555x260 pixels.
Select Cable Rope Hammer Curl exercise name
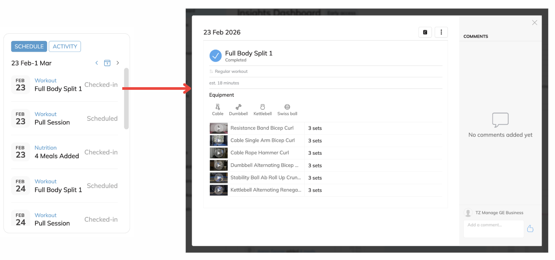tap(260, 153)
